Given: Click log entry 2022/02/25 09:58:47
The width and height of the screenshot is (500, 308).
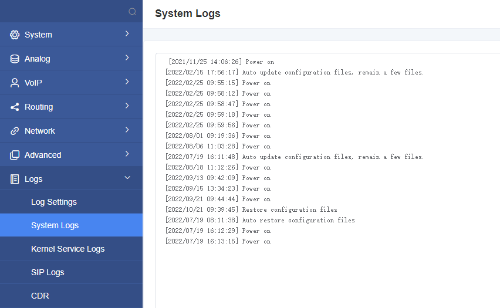Looking at the screenshot, I should pyautogui.click(x=218, y=104).
